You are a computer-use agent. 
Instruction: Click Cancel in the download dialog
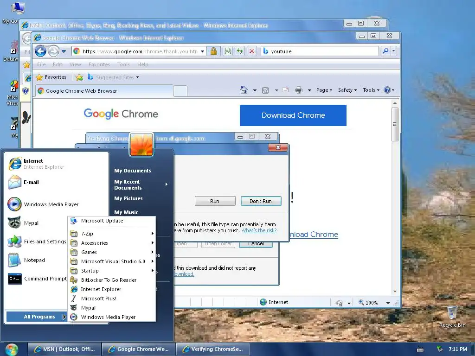coord(256,244)
